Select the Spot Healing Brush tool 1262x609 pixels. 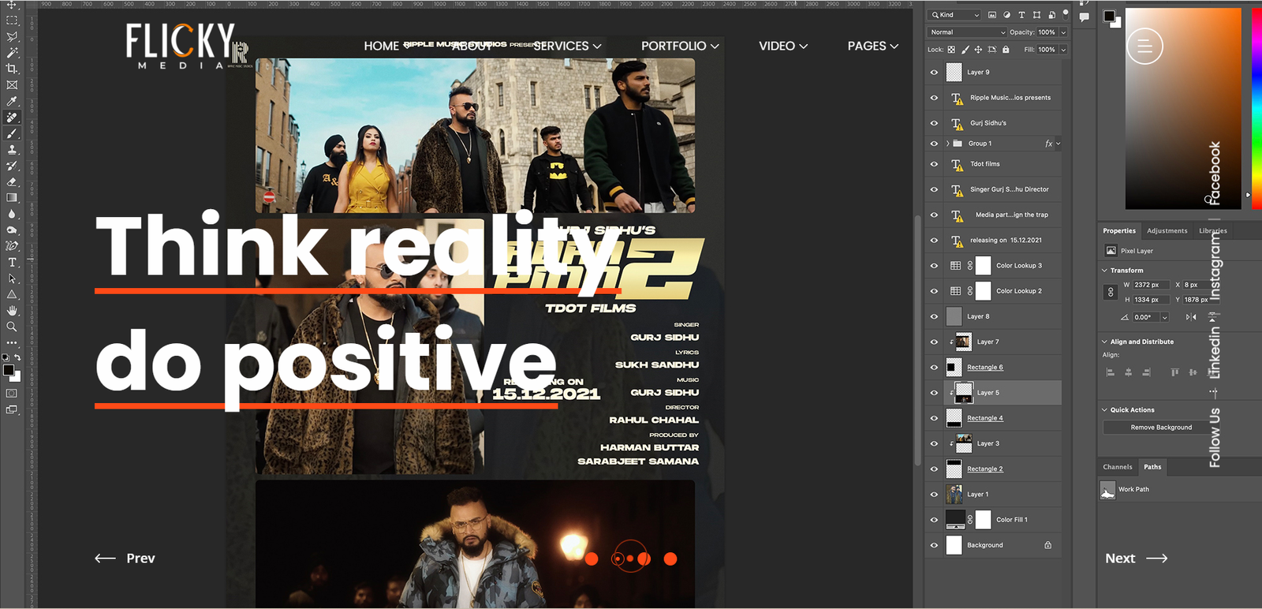click(x=12, y=117)
